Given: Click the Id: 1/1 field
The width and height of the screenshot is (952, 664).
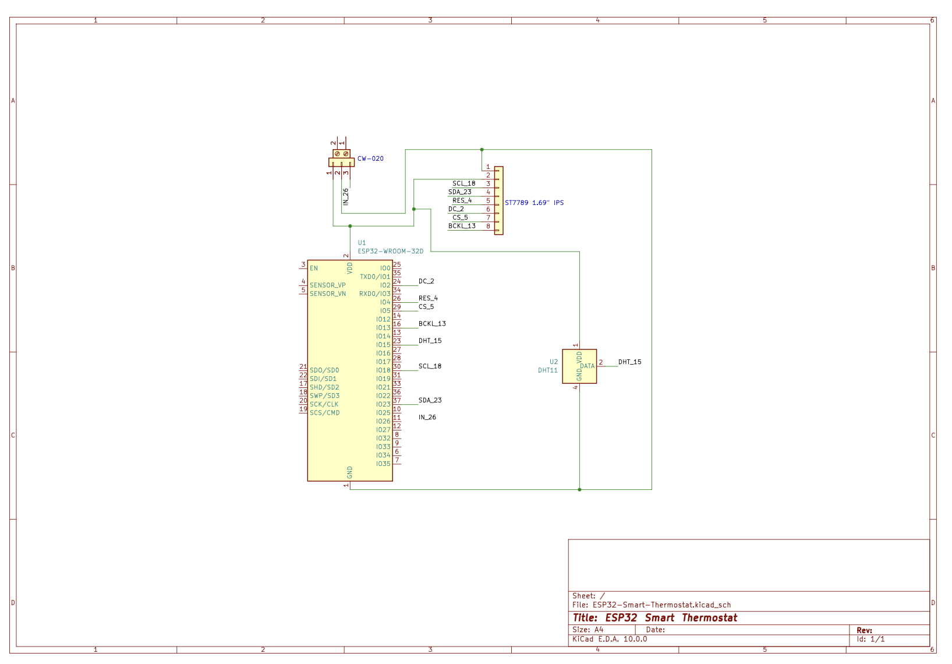Looking at the screenshot, I should click(870, 639).
